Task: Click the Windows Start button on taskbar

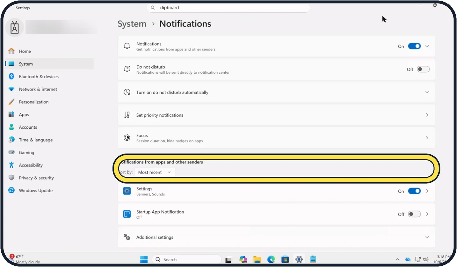Action: [x=144, y=259]
